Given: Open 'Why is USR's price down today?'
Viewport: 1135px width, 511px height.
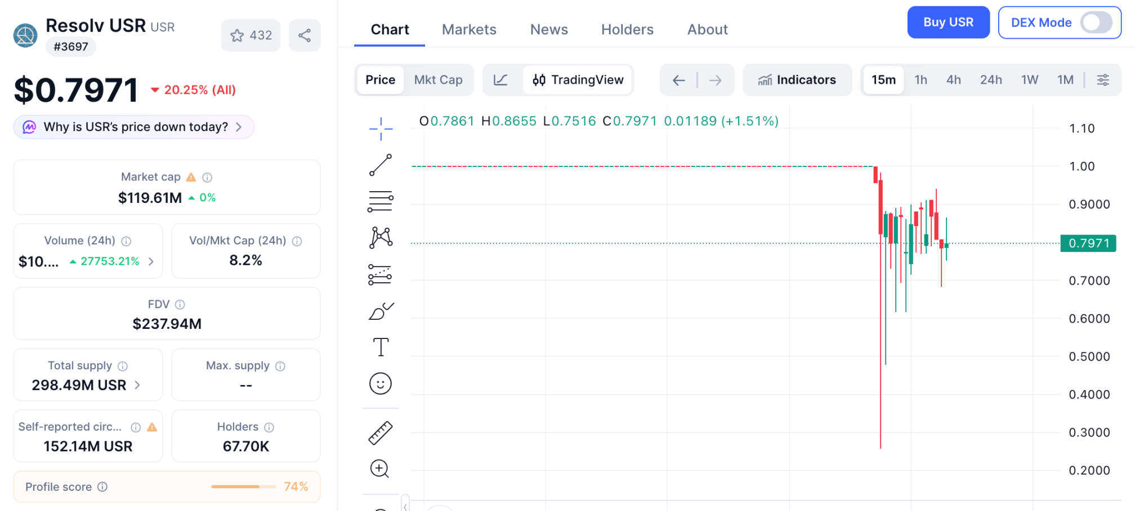Looking at the screenshot, I should click(134, 127).
